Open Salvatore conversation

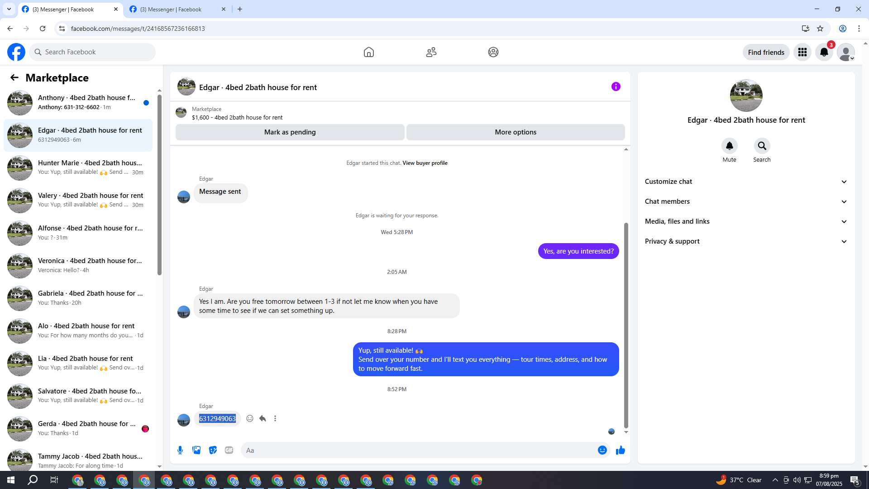[78, 396]
